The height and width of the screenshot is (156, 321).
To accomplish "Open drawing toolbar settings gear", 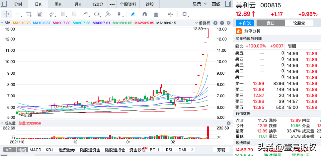I will (x=185, y=14).
